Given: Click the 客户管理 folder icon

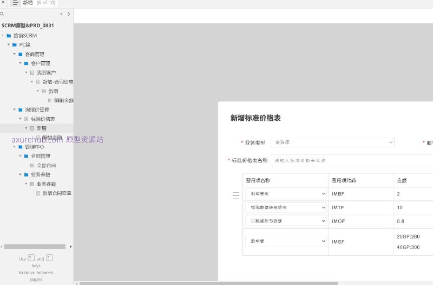Looking at the screenshot, I should tap(26, 63).
